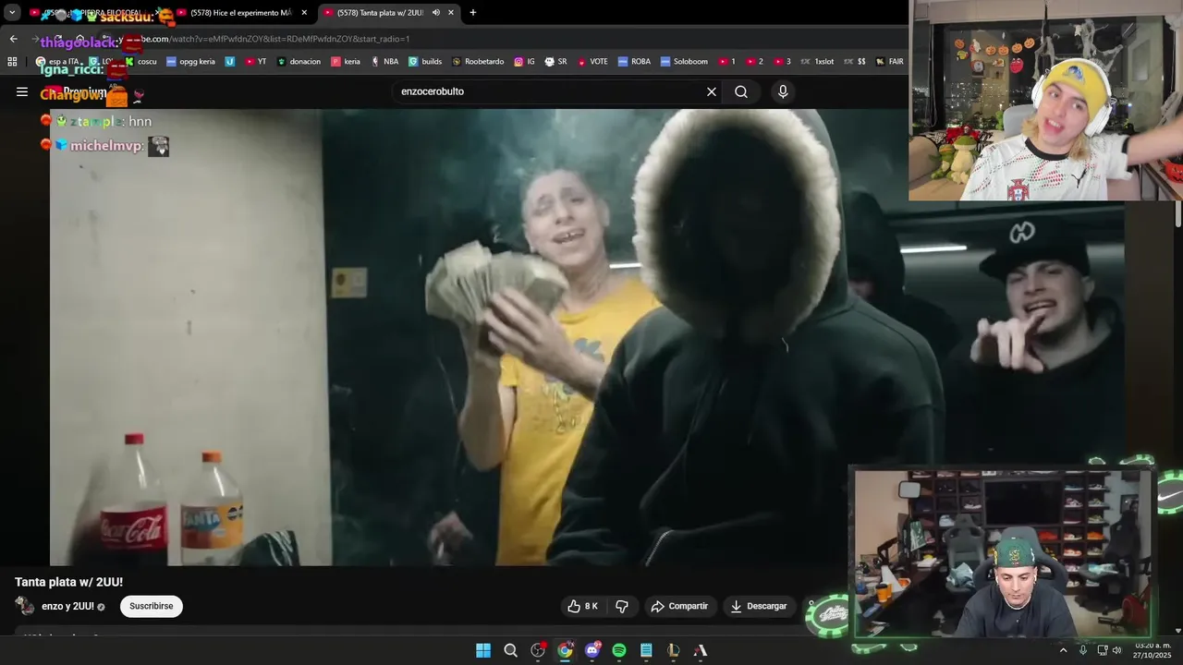This screenshot has width=1183, height=665.
Task: Mute the tab via the speaker icon
Action: pyautogui.click(x=435, y=13)
